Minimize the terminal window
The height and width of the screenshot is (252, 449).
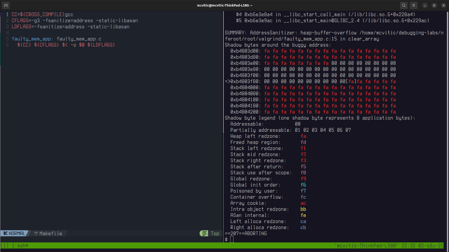click(x=425, y=5)
